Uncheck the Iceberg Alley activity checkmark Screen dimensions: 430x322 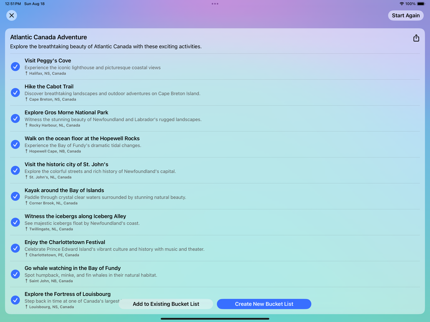15,222
